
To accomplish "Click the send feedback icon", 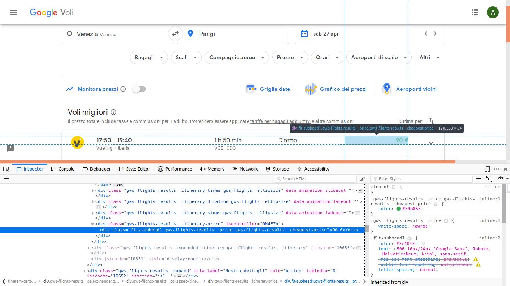I will 10,148.
